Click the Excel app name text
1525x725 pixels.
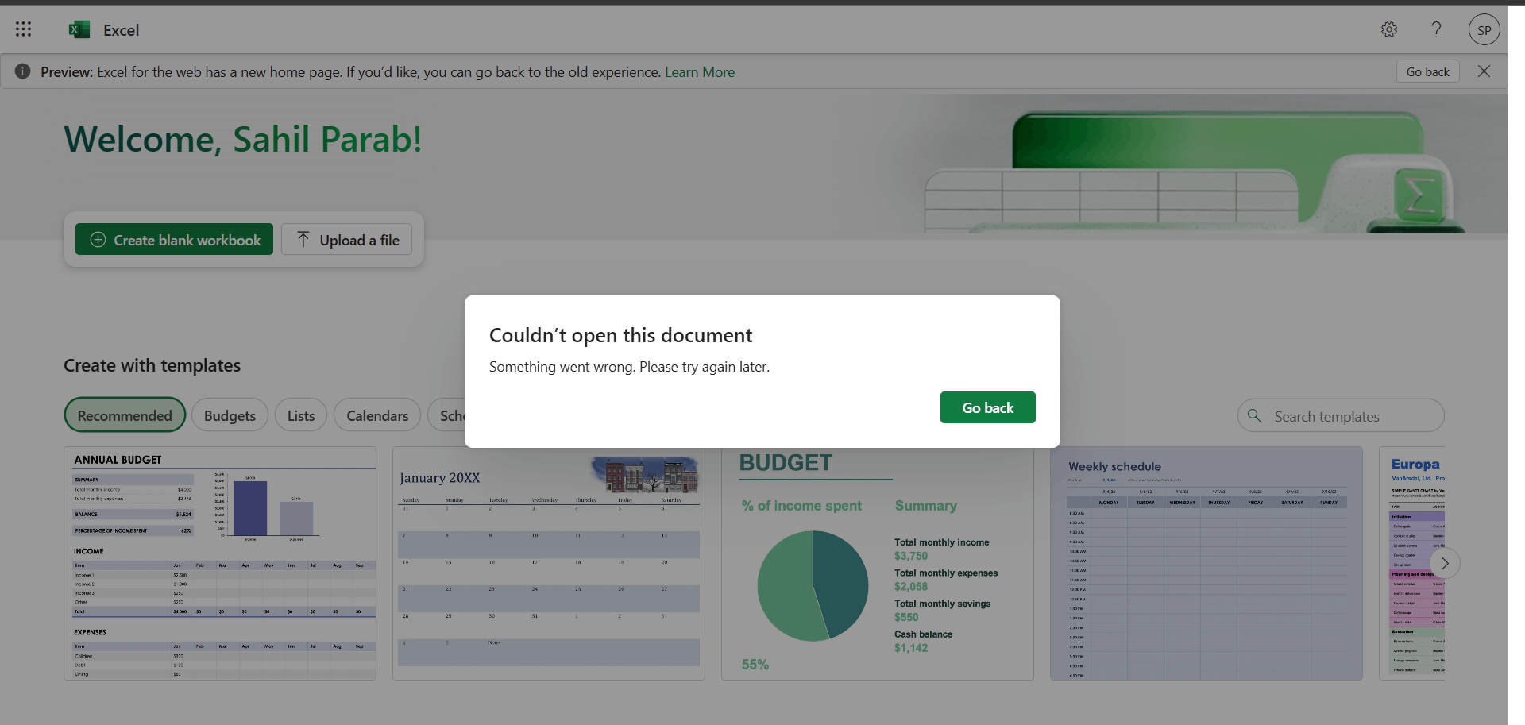point(121,30)
